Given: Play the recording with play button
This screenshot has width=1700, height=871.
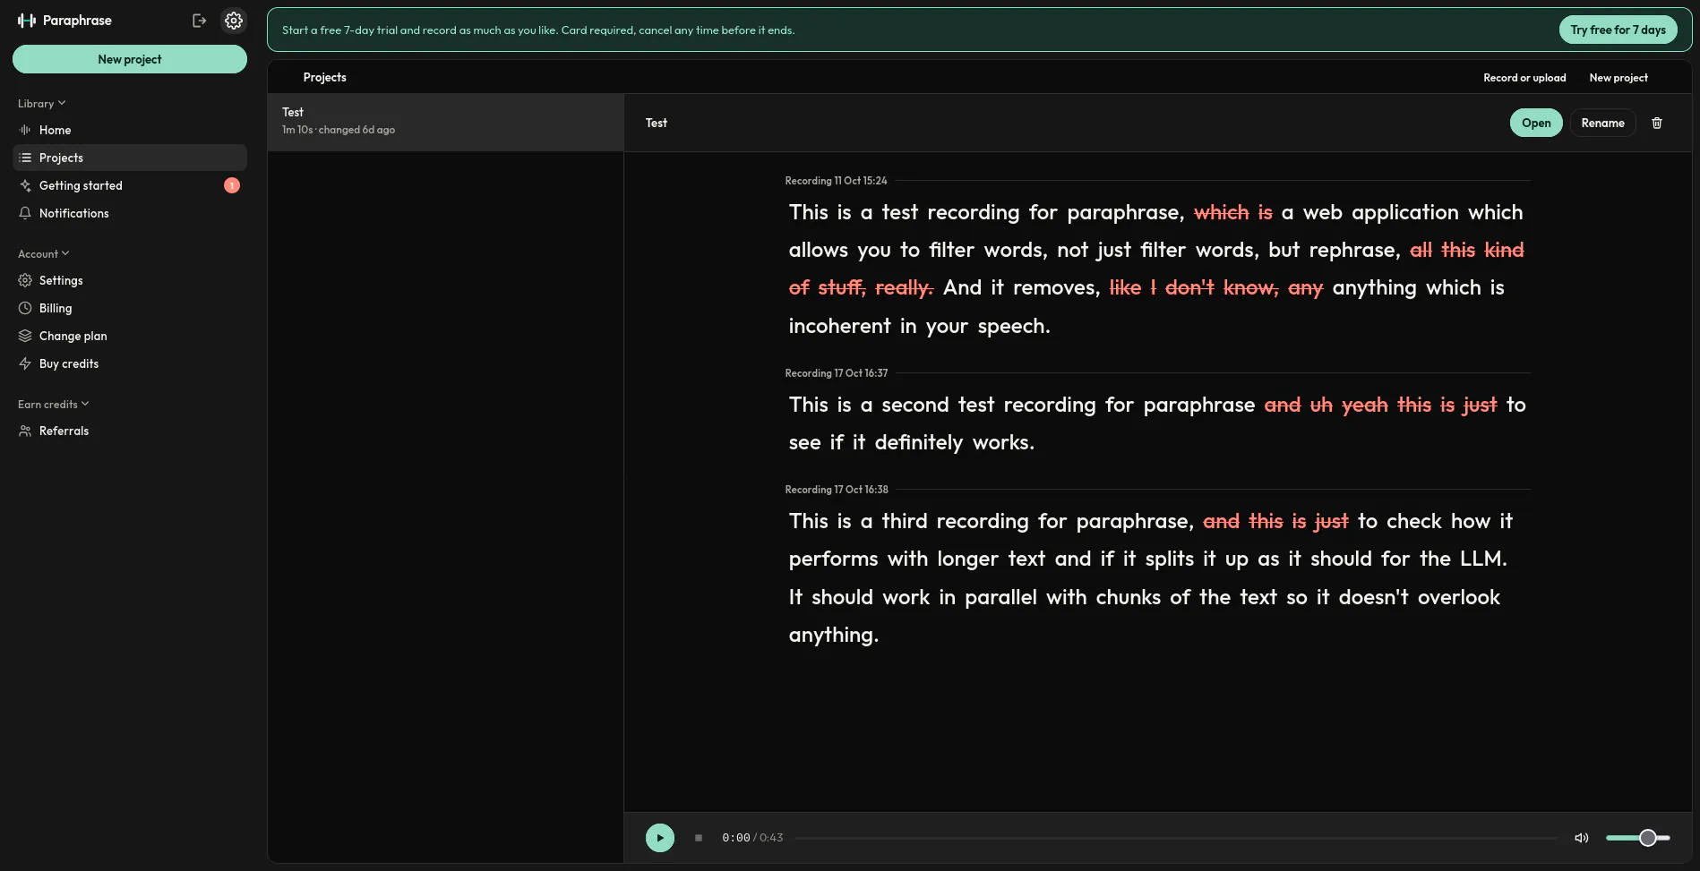Looking at the screenshot, I should tap(660, 838).
